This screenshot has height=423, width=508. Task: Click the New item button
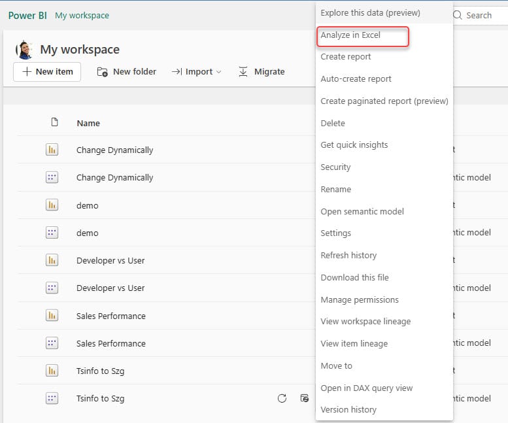47,71
